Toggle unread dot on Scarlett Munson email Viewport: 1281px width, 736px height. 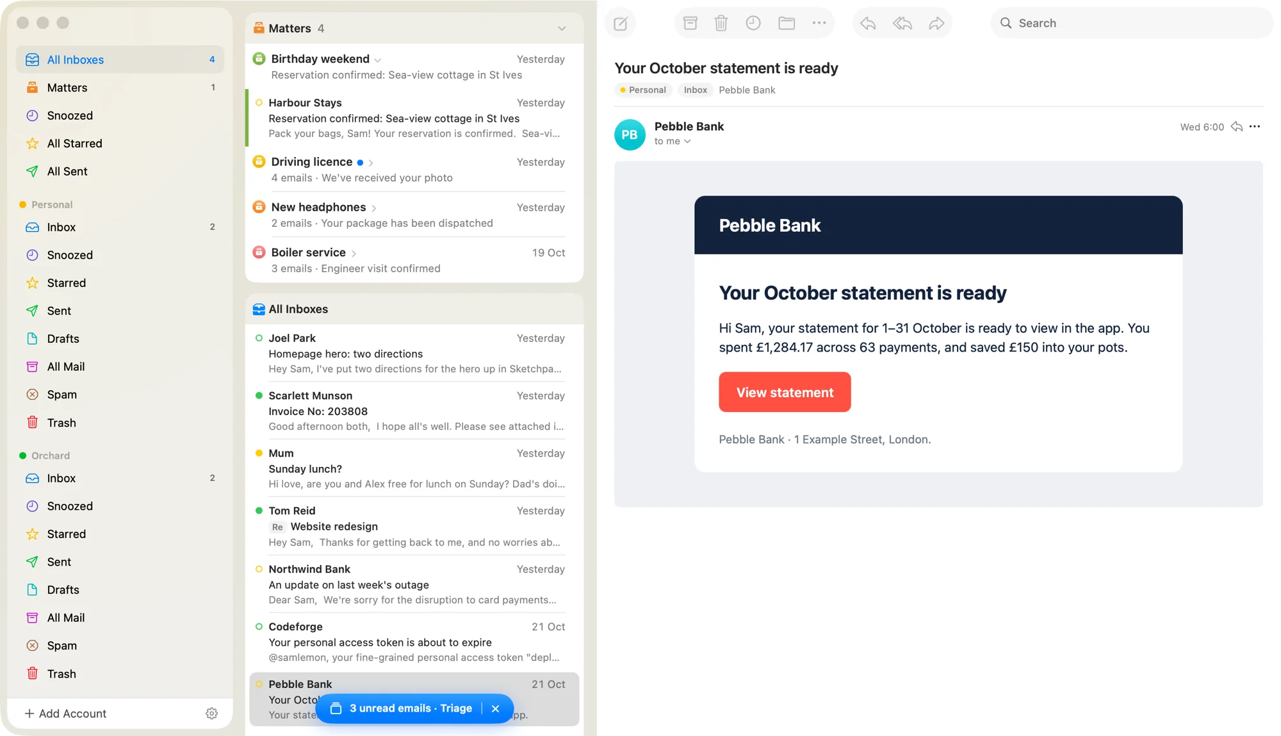259,396
